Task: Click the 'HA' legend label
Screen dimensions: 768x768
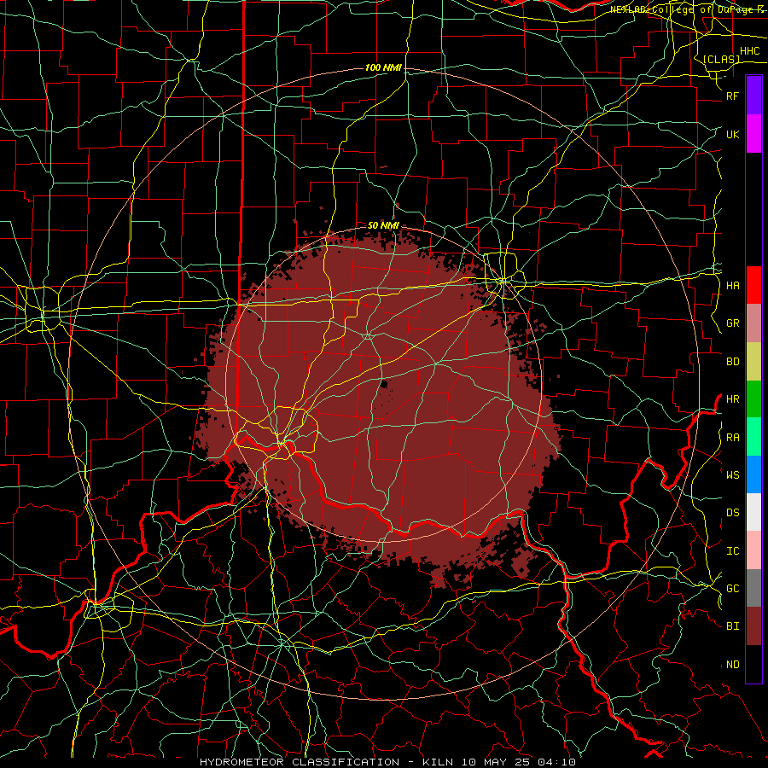Action: pos(732,285)
